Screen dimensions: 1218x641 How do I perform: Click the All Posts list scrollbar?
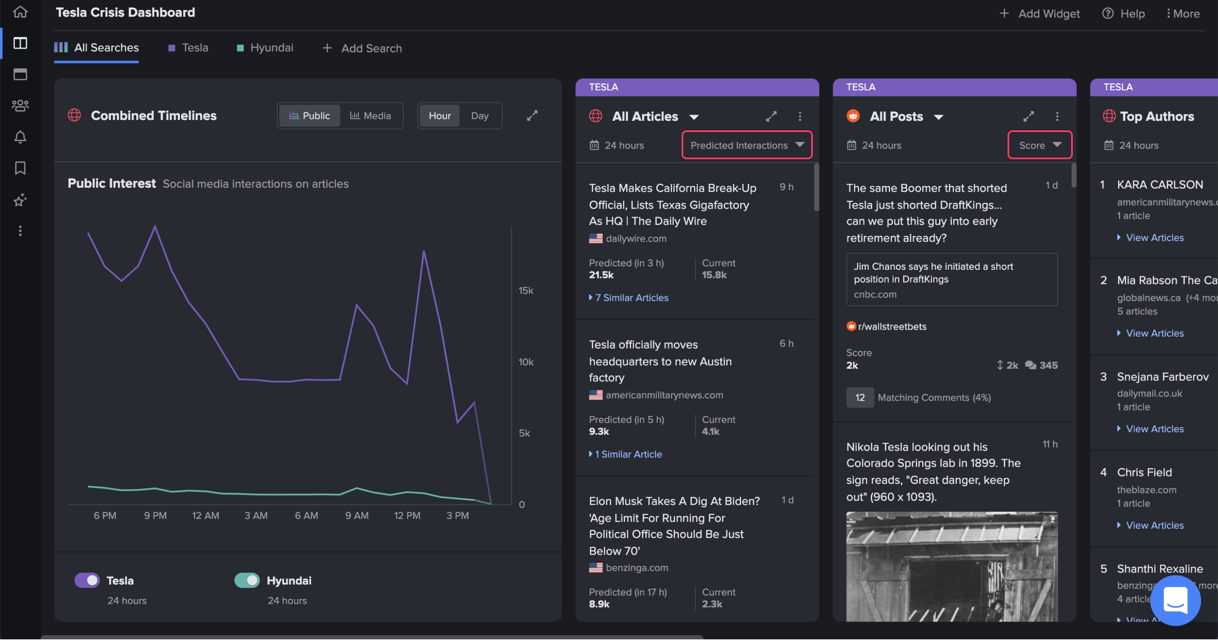click(x=1073, y=175)
